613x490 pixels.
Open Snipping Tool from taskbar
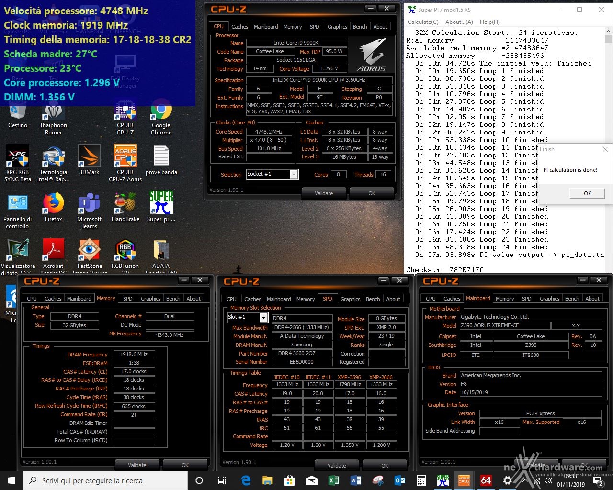click(378, 480)
